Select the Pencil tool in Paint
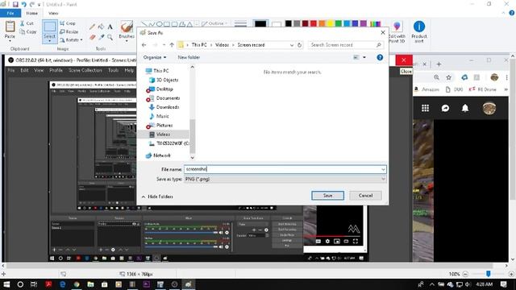 tap(92, 27)
